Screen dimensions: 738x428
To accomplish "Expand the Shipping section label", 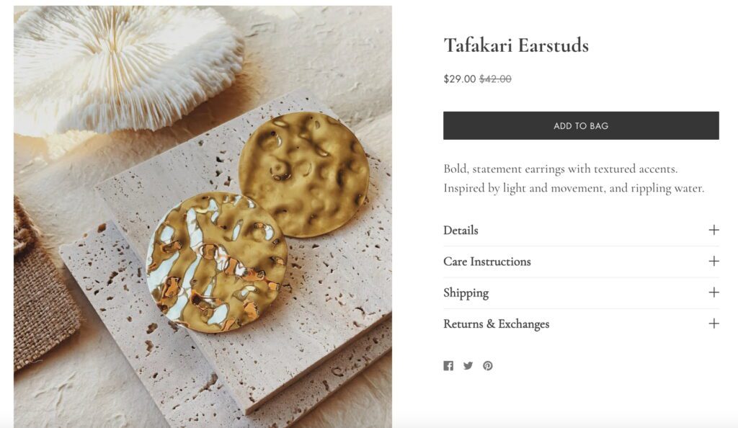I will tap(466, 293).
